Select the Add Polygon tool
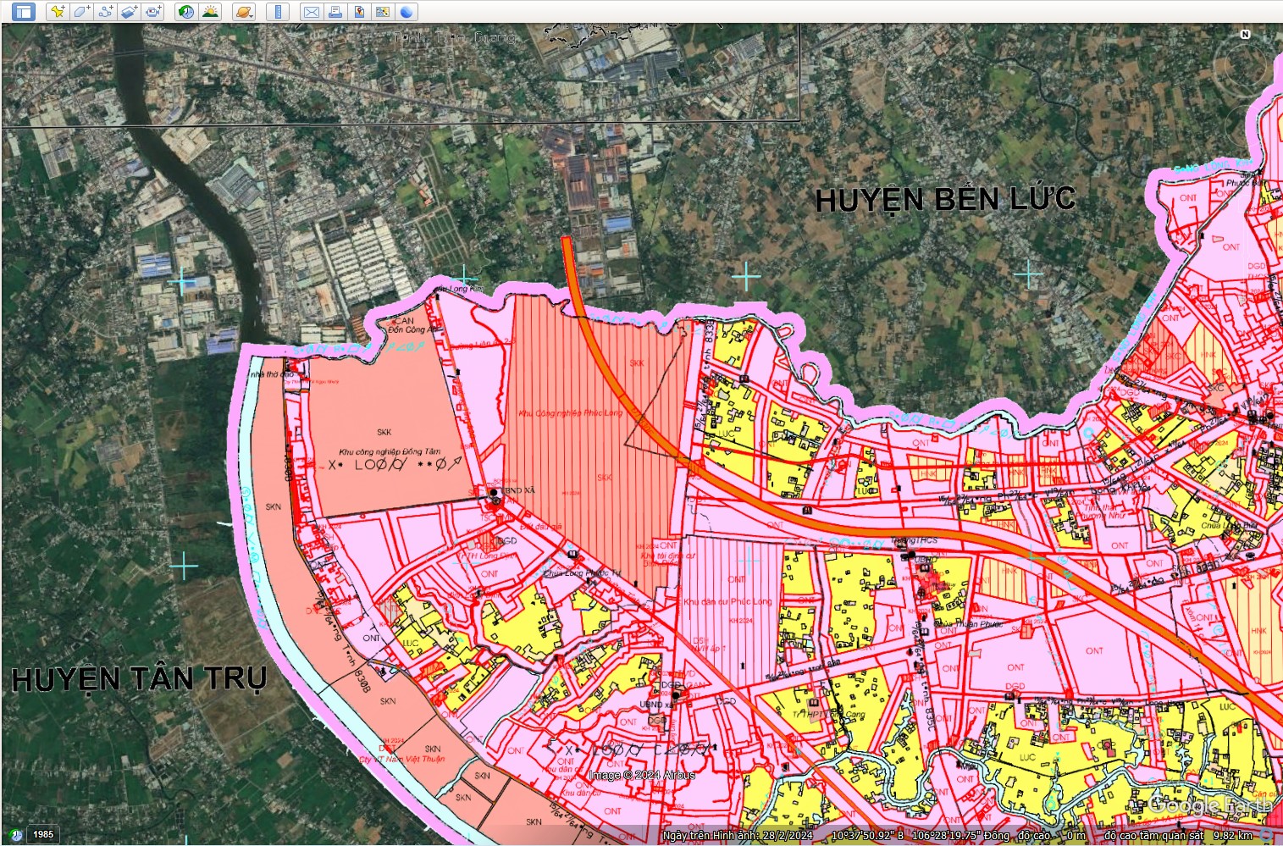This screenshot has height=846, width=1283. click(81, 12)
